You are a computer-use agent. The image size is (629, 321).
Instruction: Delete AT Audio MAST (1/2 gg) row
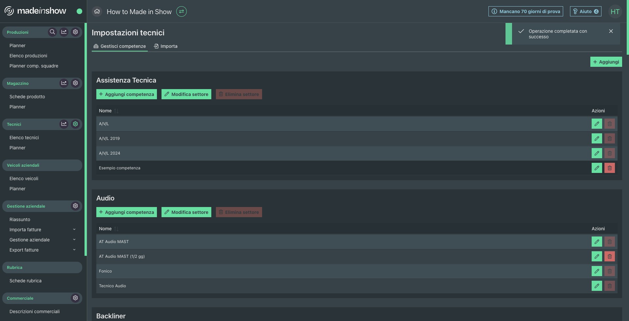tap(609, 256)
